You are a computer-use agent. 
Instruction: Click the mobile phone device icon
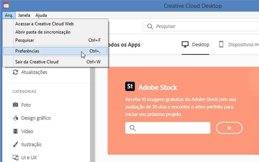coord(221,44)
